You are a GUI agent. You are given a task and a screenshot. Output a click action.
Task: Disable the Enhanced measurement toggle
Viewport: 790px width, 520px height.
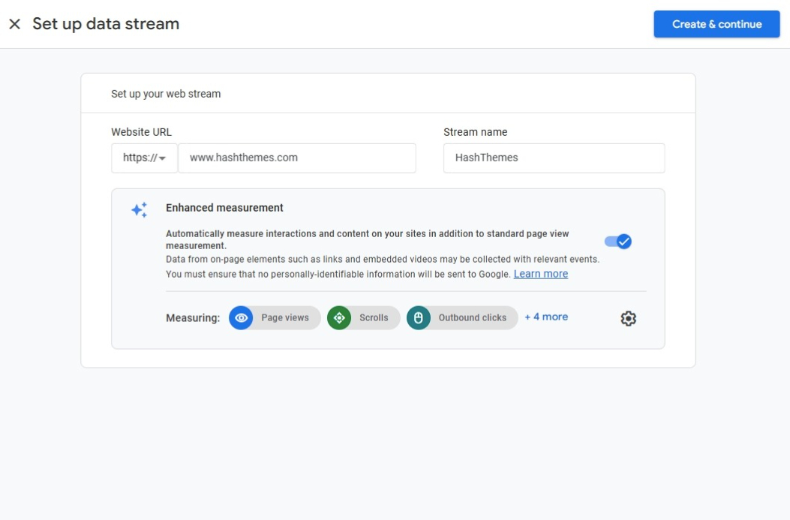(x=618, y=242)
